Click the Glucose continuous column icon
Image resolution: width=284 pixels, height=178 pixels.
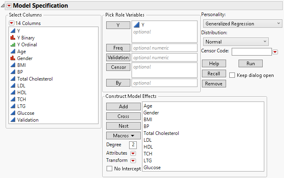pos(12,113)
